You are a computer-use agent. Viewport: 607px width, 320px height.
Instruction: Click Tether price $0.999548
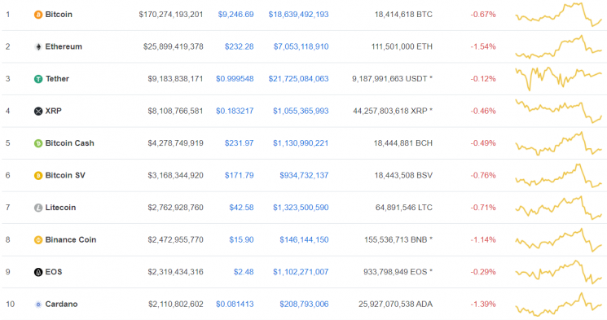click(x=235, y=78)
